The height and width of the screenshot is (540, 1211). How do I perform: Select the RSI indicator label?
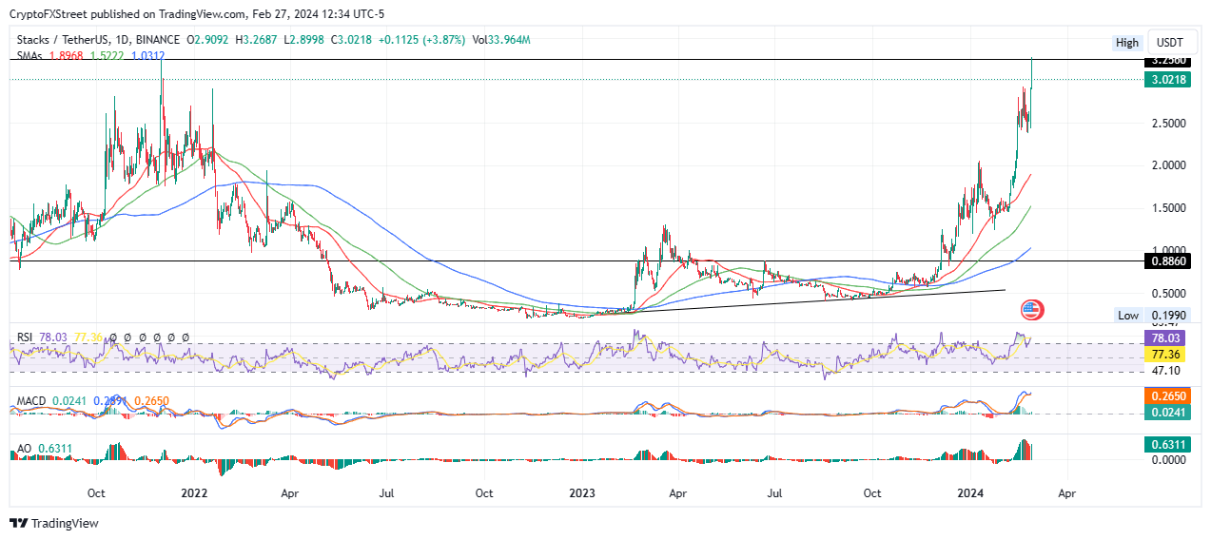click(x=26, y=337)
